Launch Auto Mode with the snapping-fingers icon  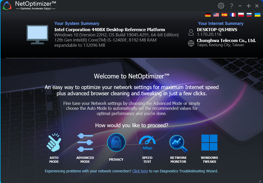click(x=54, y=143)
